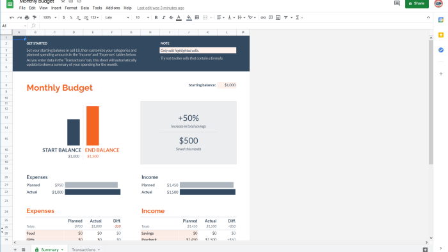
Task: Open the Borders tool
Action: [x=197, y=18]
